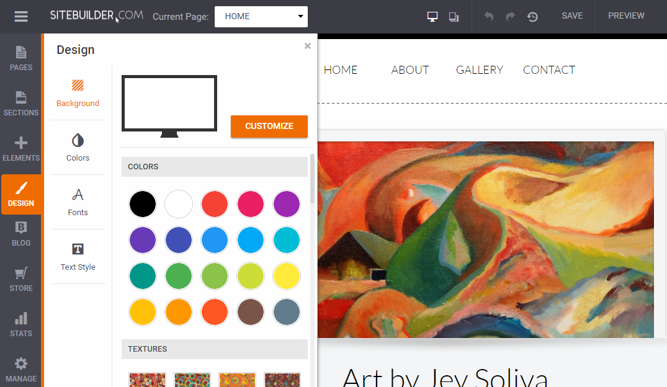Select the Text Style tab
This screenshot has height=387, width=667.
click(x=78, y=256)
